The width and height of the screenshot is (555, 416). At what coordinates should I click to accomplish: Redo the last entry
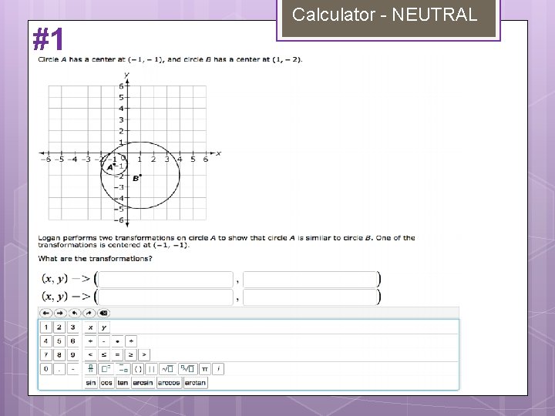coord(89,313)
